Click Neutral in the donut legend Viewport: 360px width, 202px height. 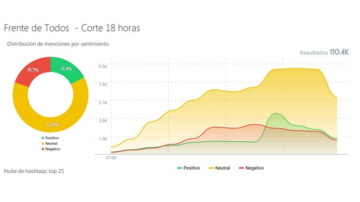49,143
